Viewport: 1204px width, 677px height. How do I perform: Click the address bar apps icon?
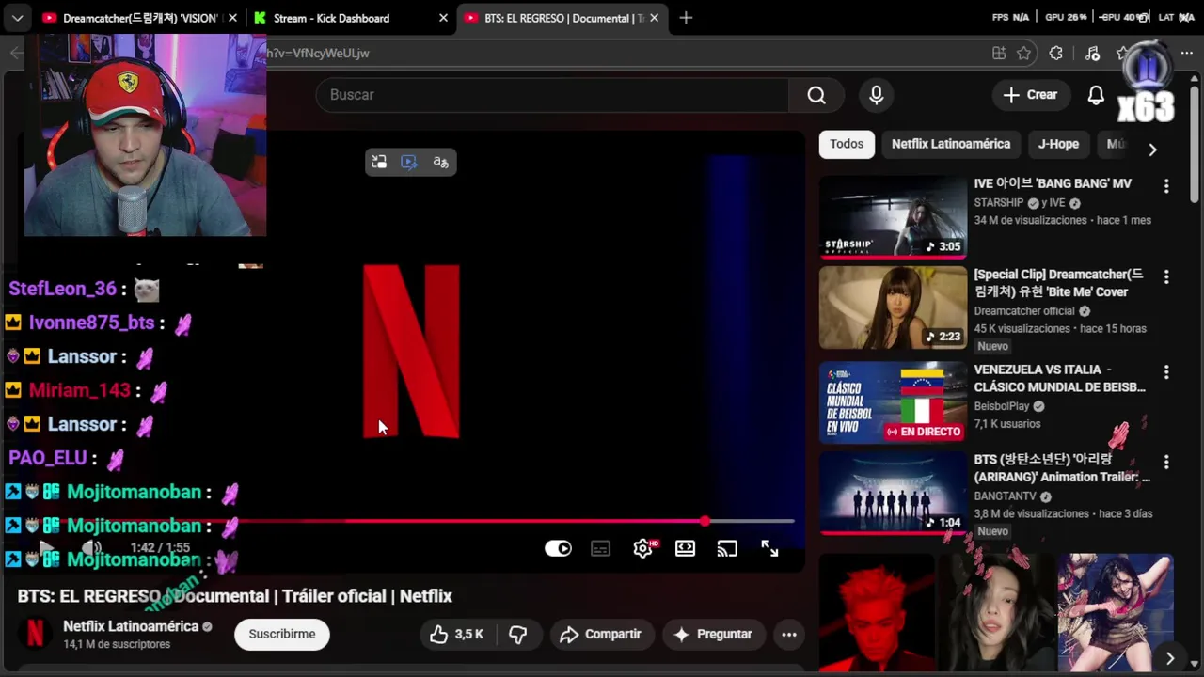tap(998, 54)
